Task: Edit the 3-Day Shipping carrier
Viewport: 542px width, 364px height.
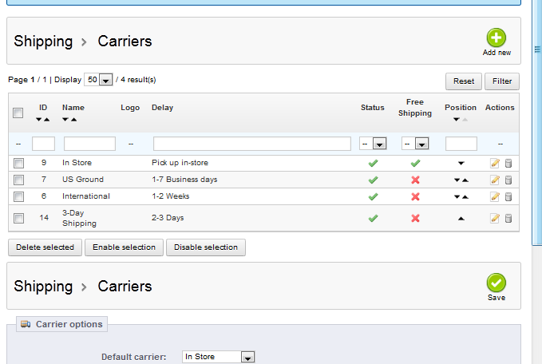Action: (x=495, y=218)
